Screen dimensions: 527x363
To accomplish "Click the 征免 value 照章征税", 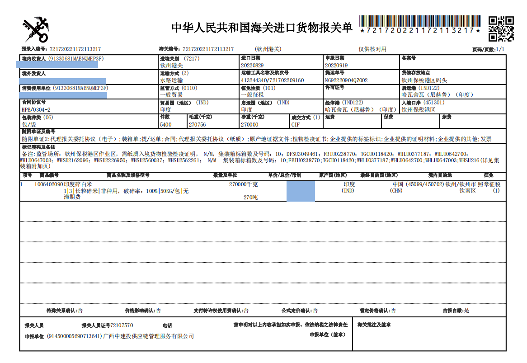I will [489, 184].
